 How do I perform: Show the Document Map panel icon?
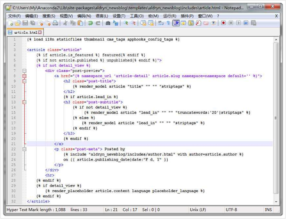coord(191,23)
